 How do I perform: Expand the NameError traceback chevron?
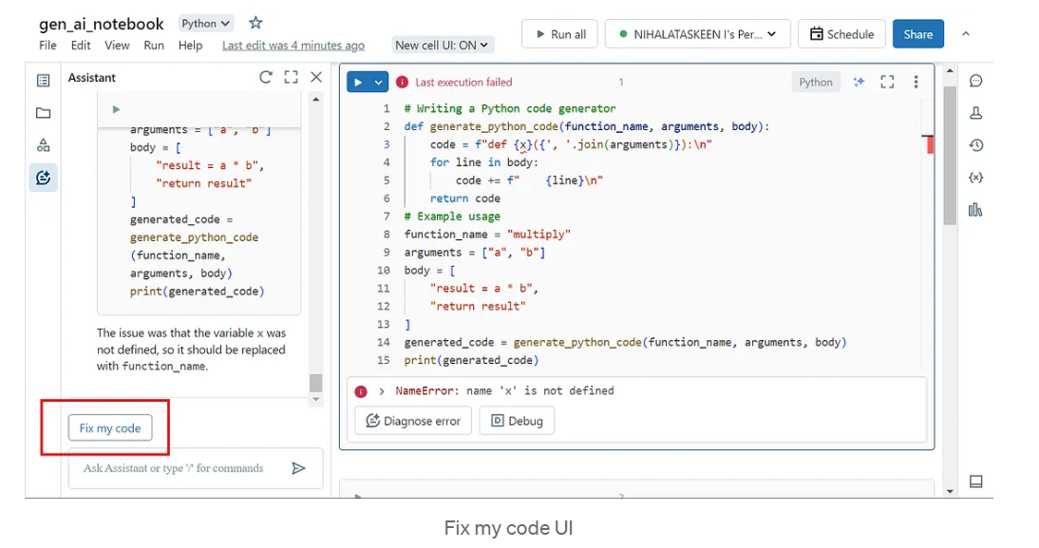point(382,391)
